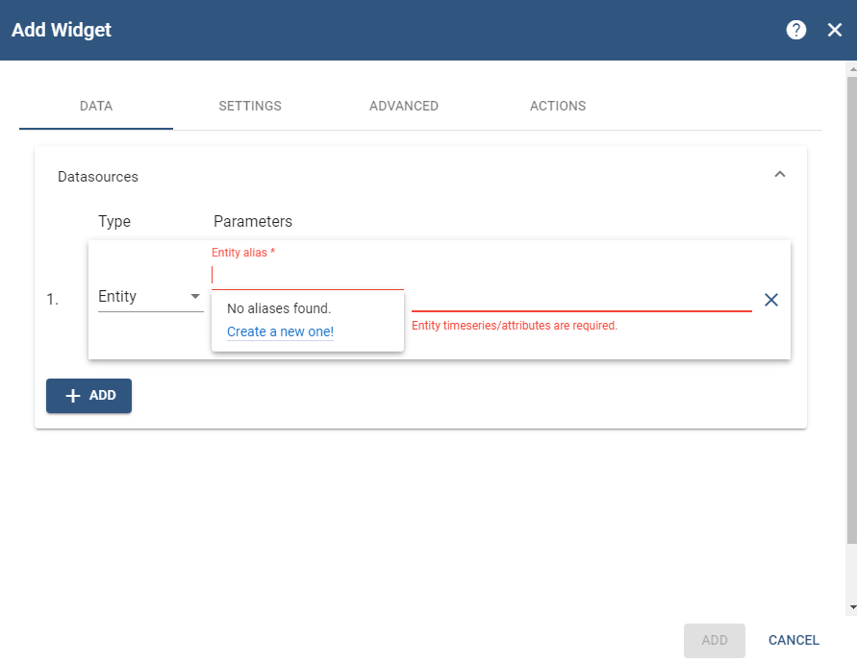This screenshot has width=857, height=662.
Task: Cancel the widget creation
Action: pos(794,640)
